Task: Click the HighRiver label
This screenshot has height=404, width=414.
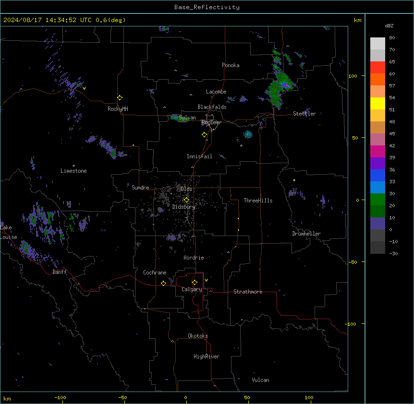Action: [207, 356]
